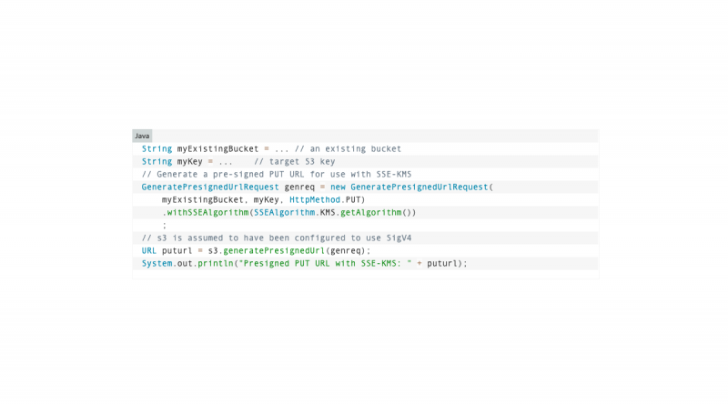This screenshot has height=405, width=728.
Task: Click the URL type keyword
Action: tap(149, 250)
